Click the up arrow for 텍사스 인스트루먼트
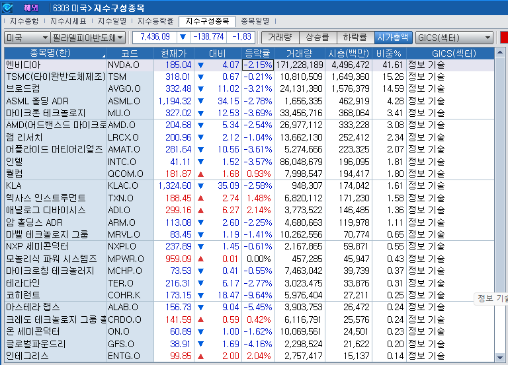This screenshot has width=508, height=365. point(200,198)
